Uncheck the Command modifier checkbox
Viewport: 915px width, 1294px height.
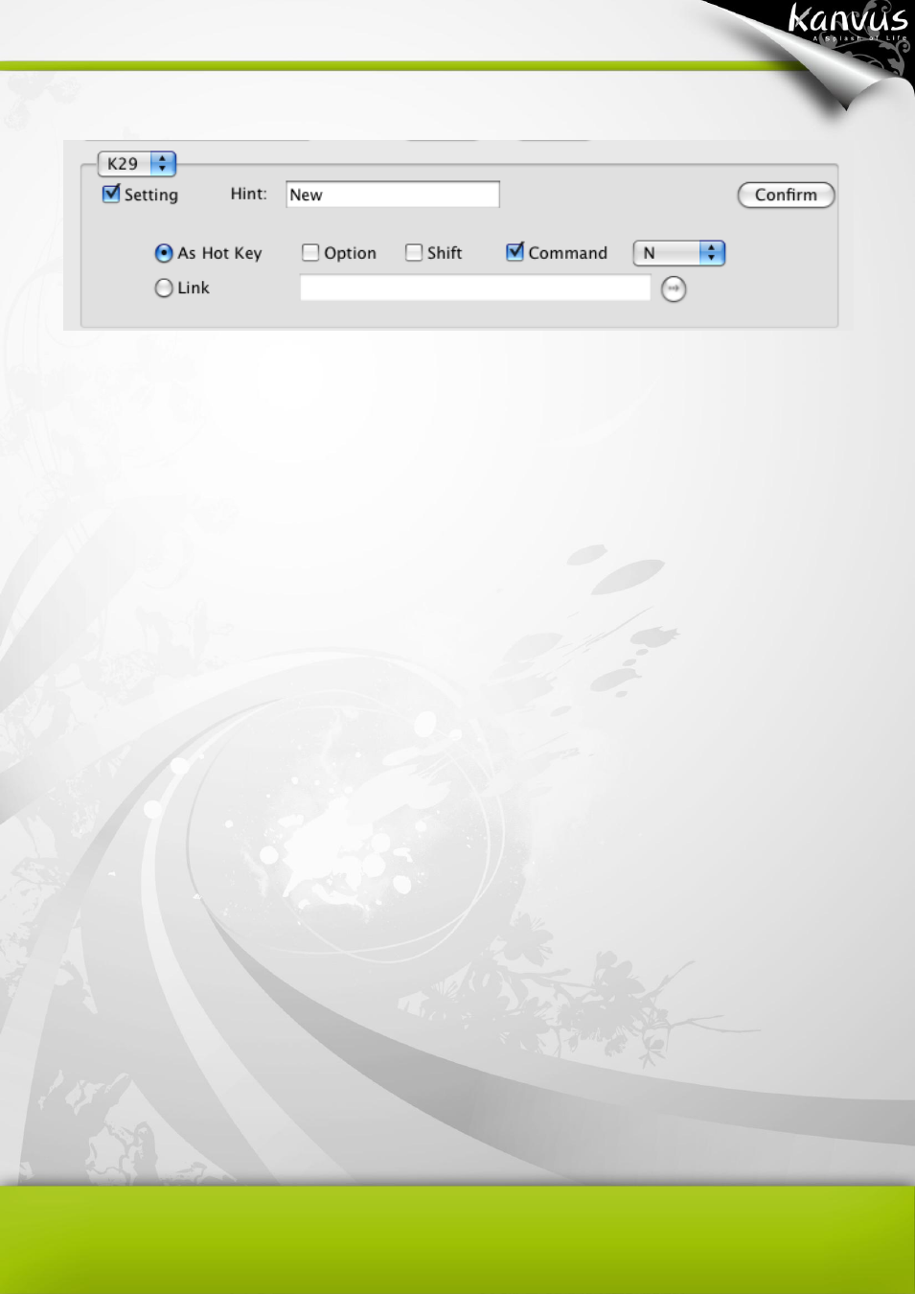pyautogui.click(x=515, y=252)
